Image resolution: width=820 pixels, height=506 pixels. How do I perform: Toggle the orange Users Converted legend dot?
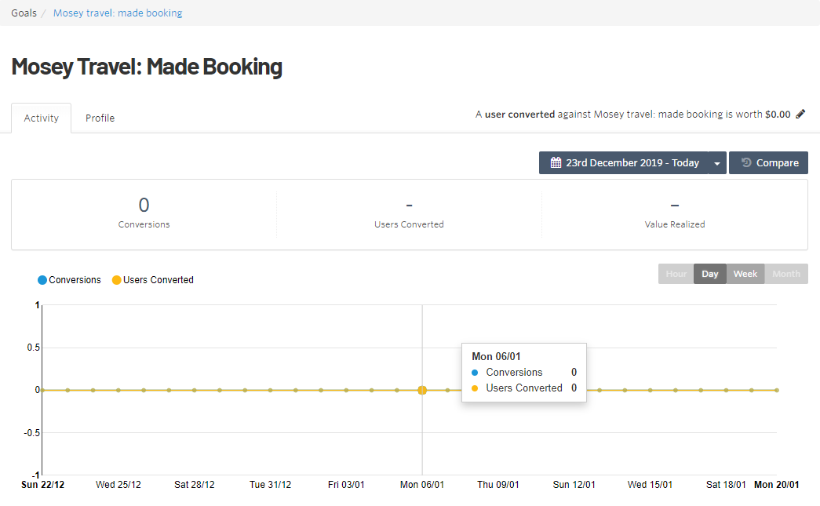click(x=117, y=280)
